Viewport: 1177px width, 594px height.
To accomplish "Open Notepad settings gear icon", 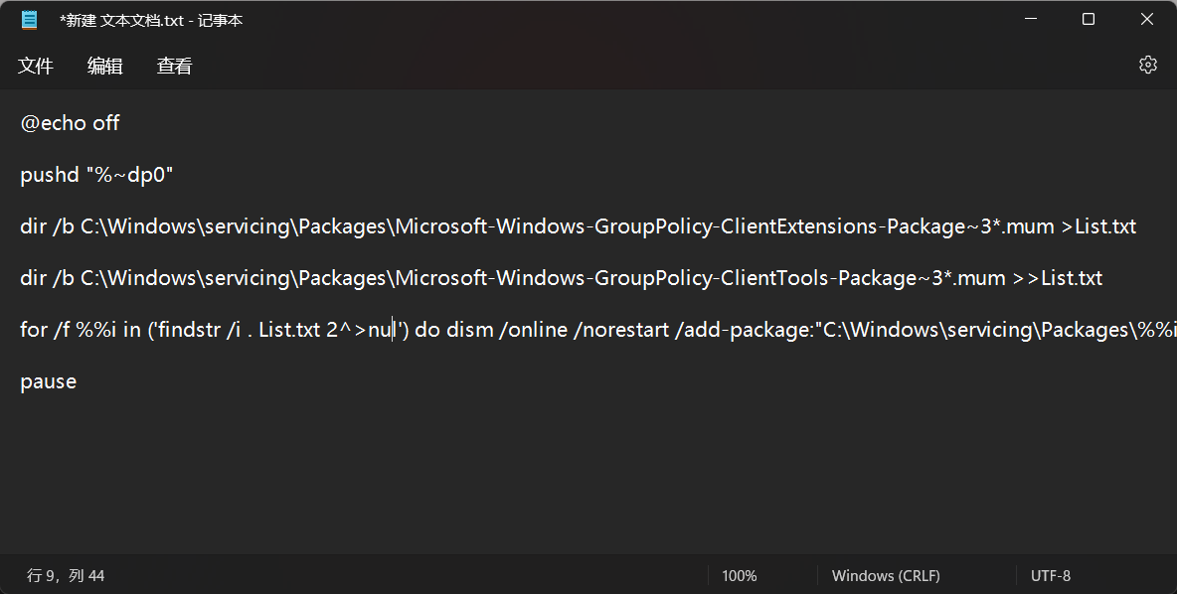I will click(x=1148, y=65).
